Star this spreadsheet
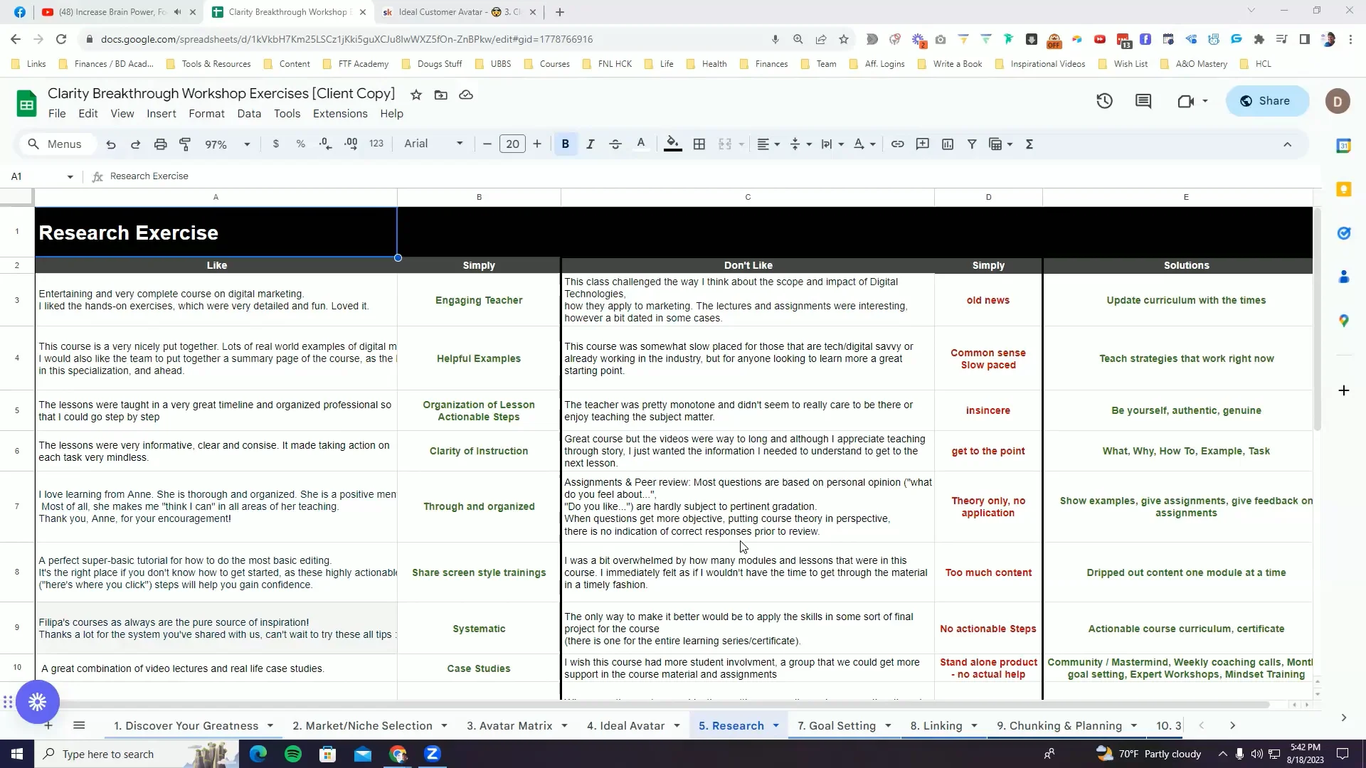Screen dimensions: 1366x768 tap(416, 95)
